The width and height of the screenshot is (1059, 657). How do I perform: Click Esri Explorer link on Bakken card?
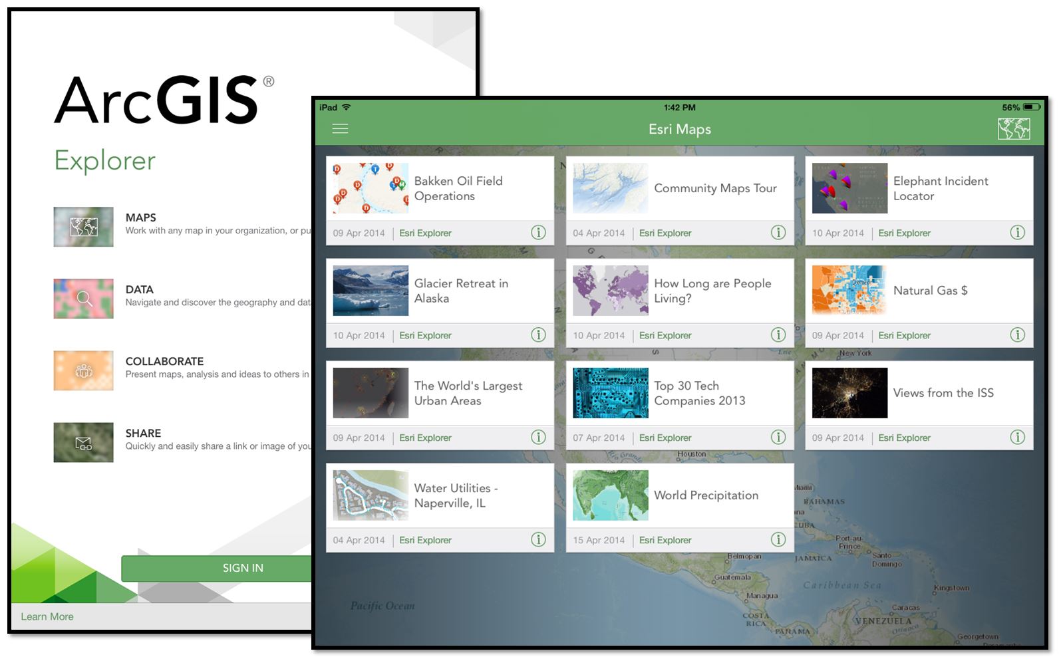[x=425, y=233]
